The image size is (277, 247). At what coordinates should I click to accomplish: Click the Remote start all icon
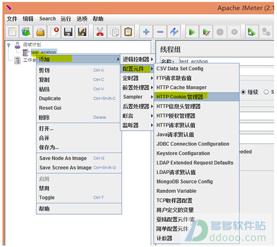(252, 32)
